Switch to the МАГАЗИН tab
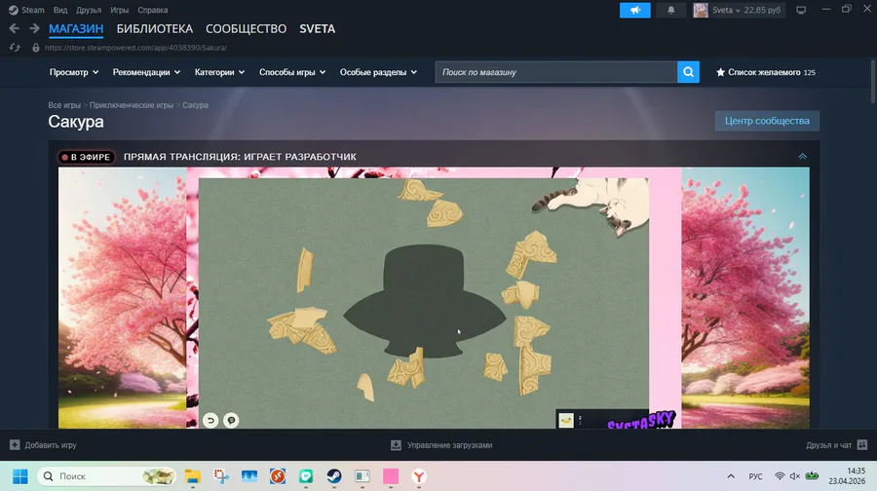This screenshot has width=877, height=491. [76, 28]
